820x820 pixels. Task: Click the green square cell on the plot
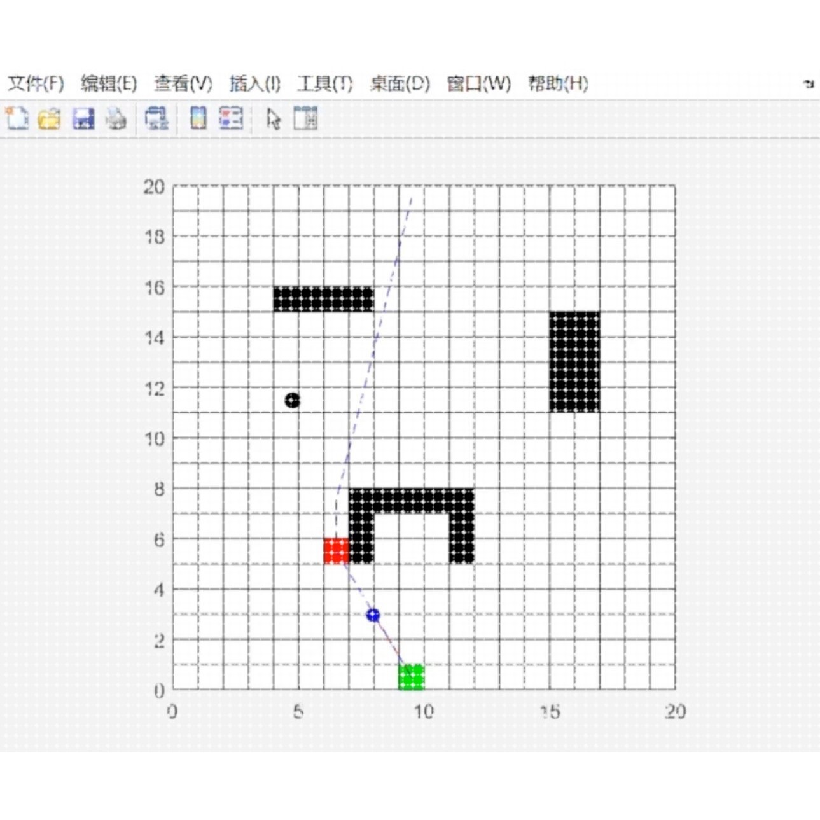coord(412,677)
